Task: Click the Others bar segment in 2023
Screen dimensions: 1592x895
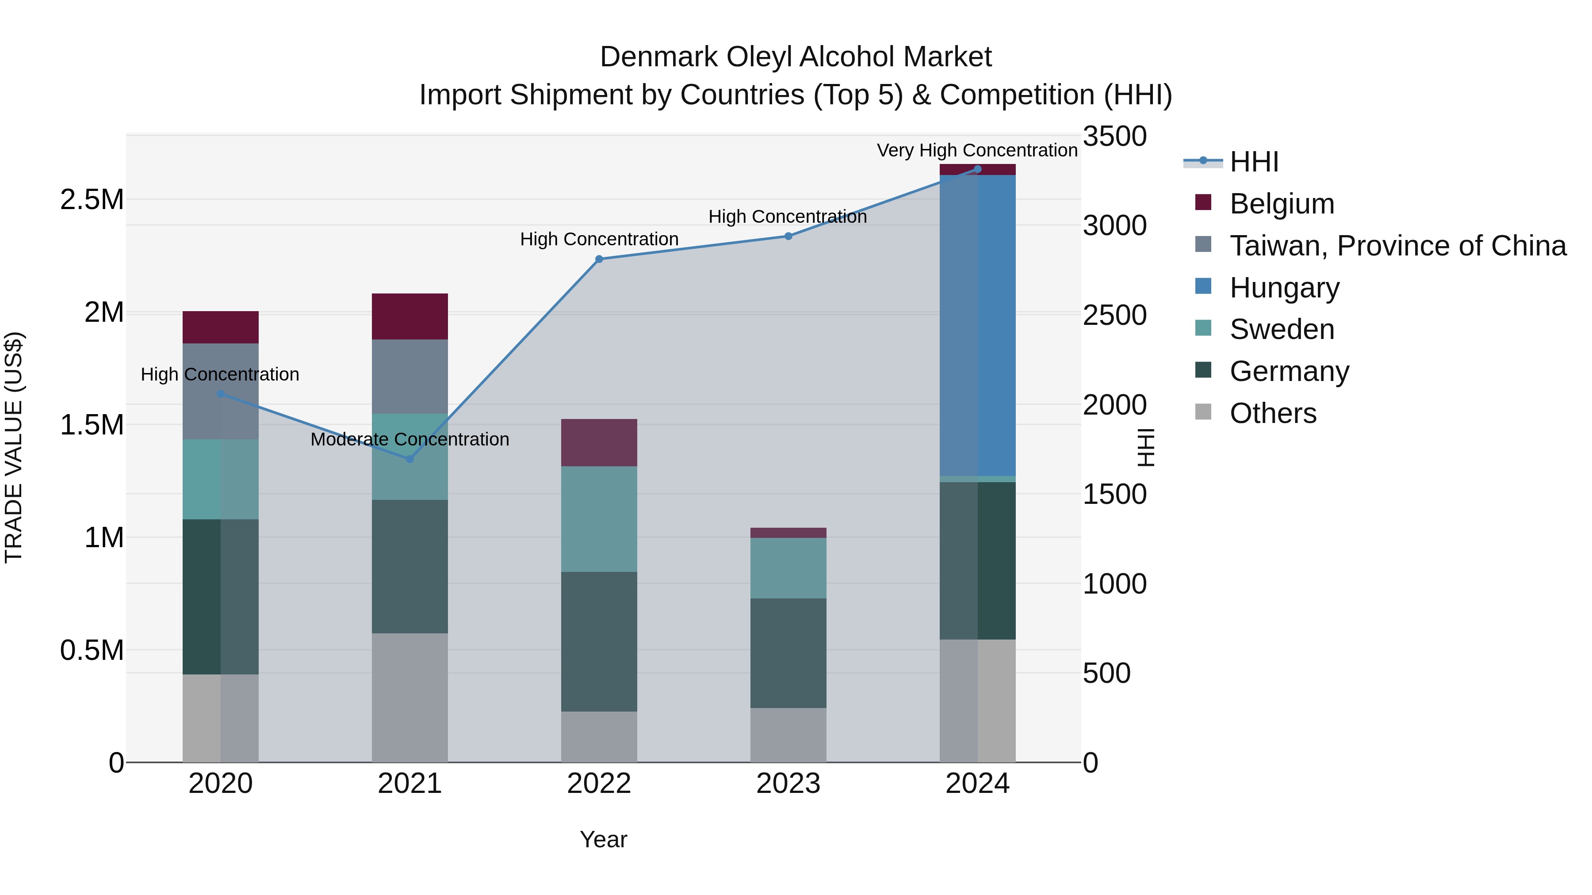Action: pyautogui.click(x=788, y=735)
